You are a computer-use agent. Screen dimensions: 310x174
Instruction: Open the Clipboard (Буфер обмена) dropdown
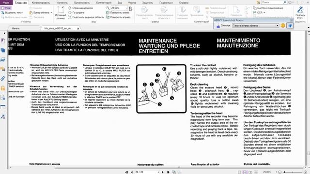pos(41,13)
